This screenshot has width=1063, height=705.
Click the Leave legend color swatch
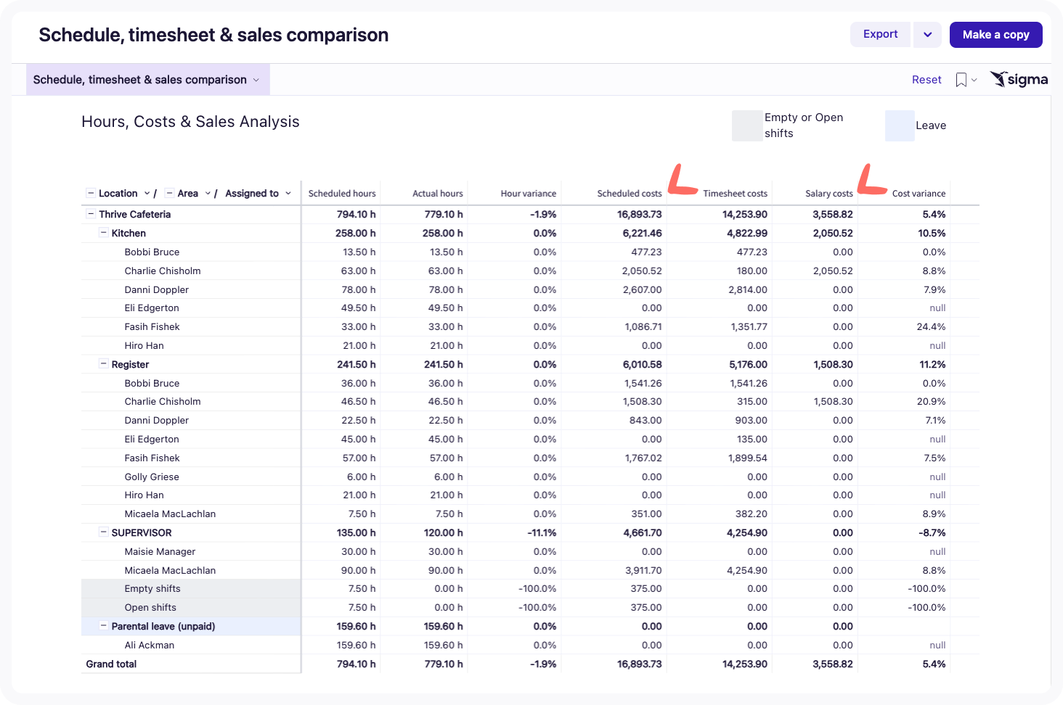[899, 125]
